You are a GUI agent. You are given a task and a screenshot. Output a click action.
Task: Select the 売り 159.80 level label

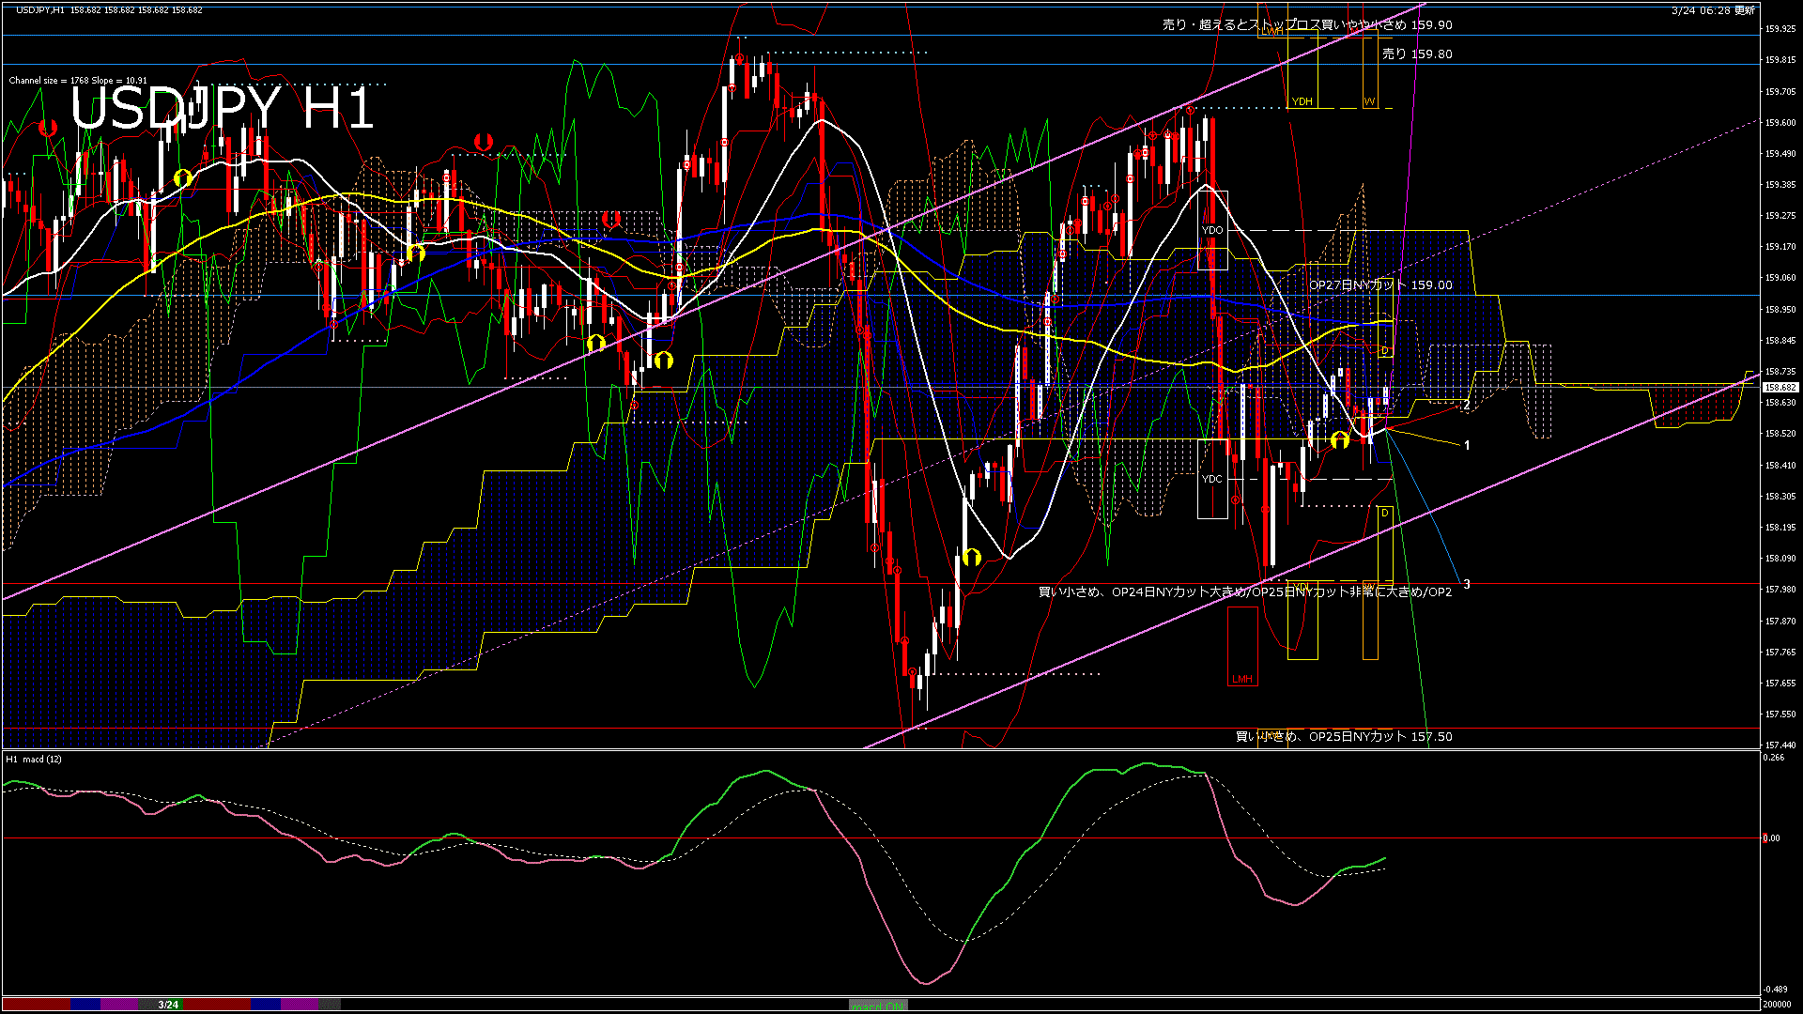(x=1417, y=54)
